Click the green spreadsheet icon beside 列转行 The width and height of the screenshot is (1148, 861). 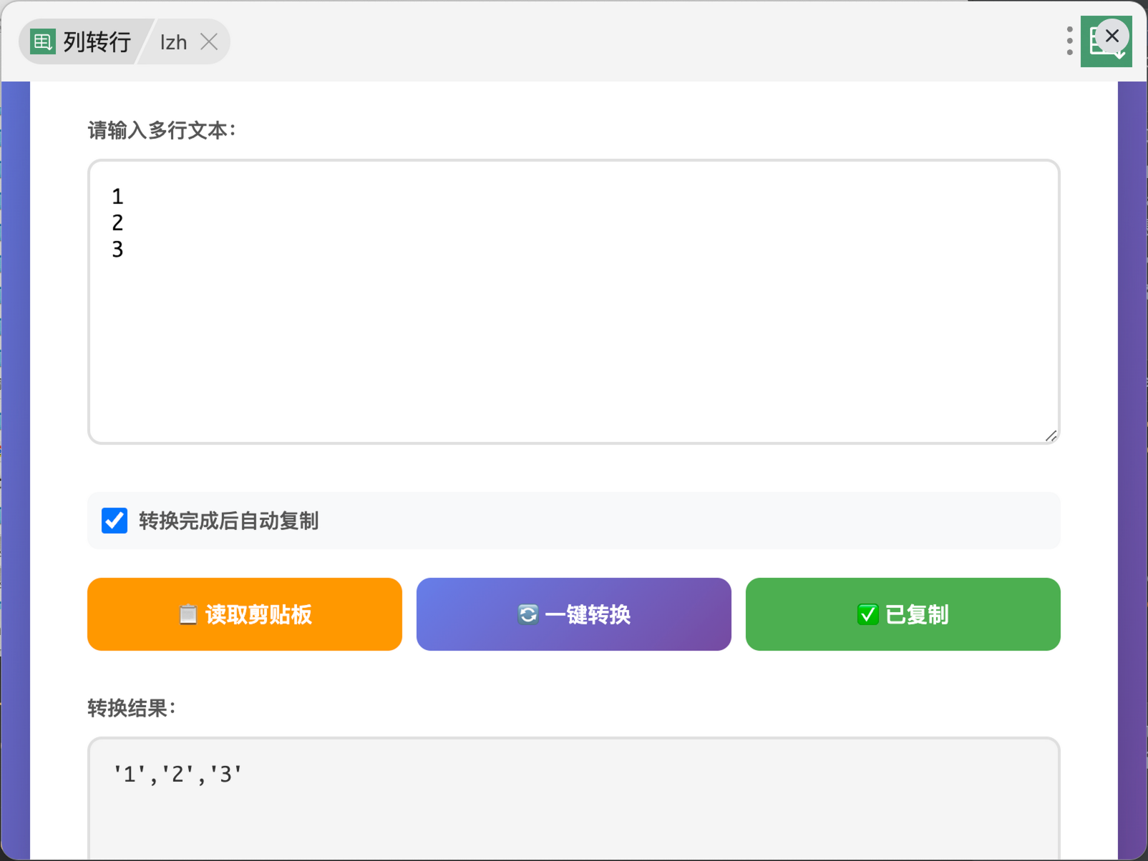(42, 42)
